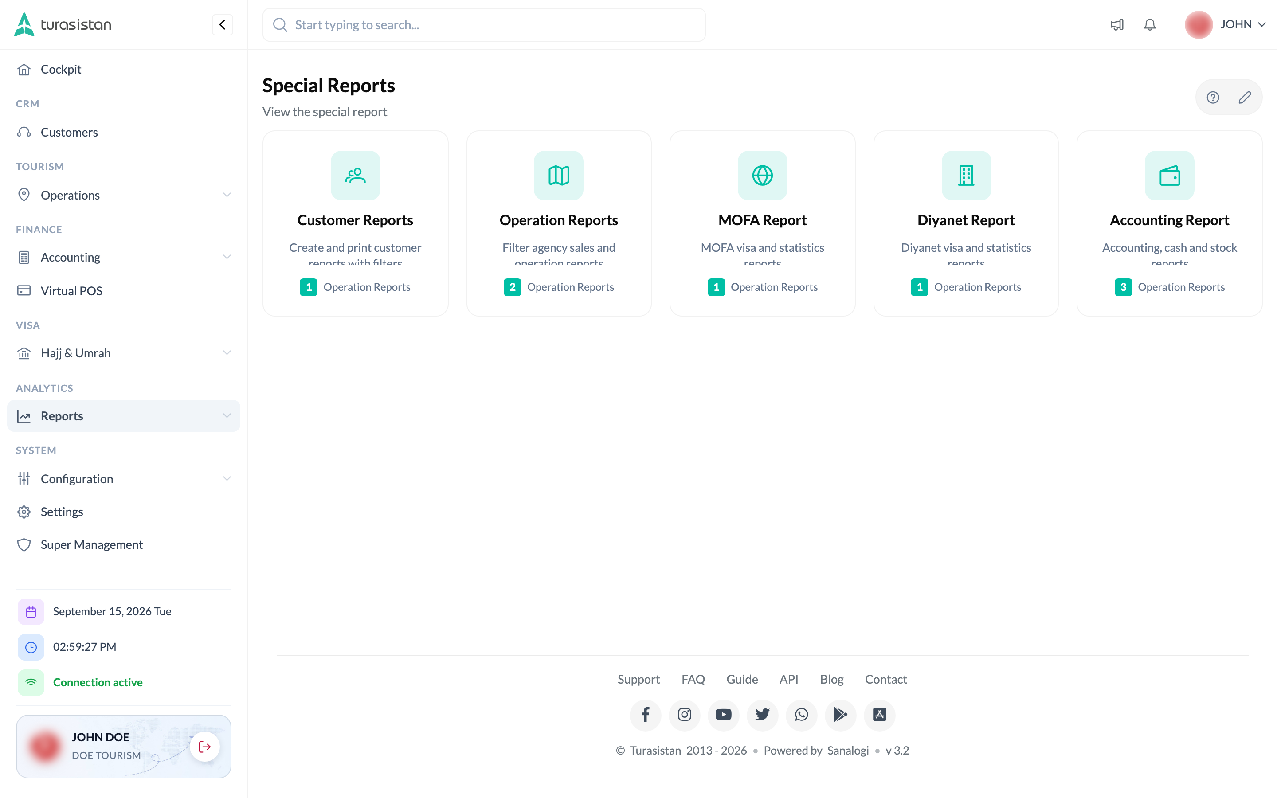Click the Operation Reports map icon
This screenshot has width=1277, height=798.
pos(559,175)
